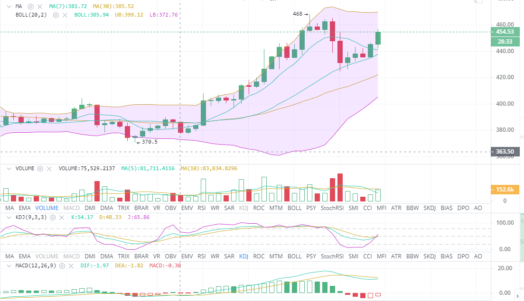This screenshot has width=524, height=301.
Task: Open settings gear for MA indicator
Action: [x=30, y=6]
